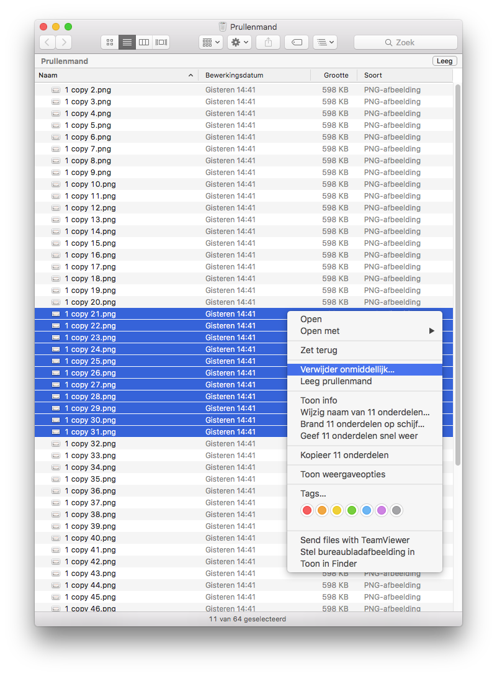The height and width of the screenshot is (676, 497).
Task: Click file icon of 1 copy 31.png
Action: (x=56, y=432)
